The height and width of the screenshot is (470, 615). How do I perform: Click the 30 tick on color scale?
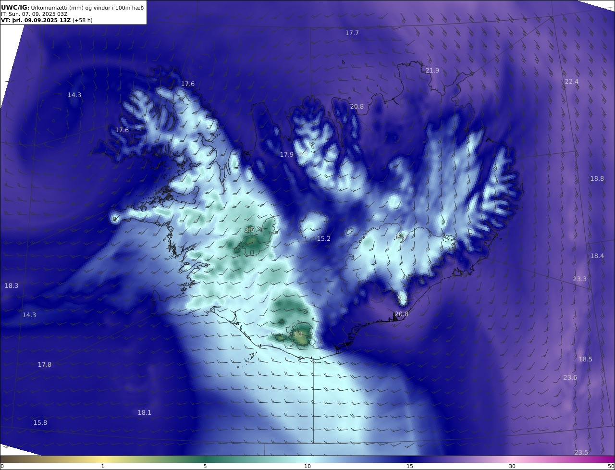pyautogui.click(x=512, y=466)
